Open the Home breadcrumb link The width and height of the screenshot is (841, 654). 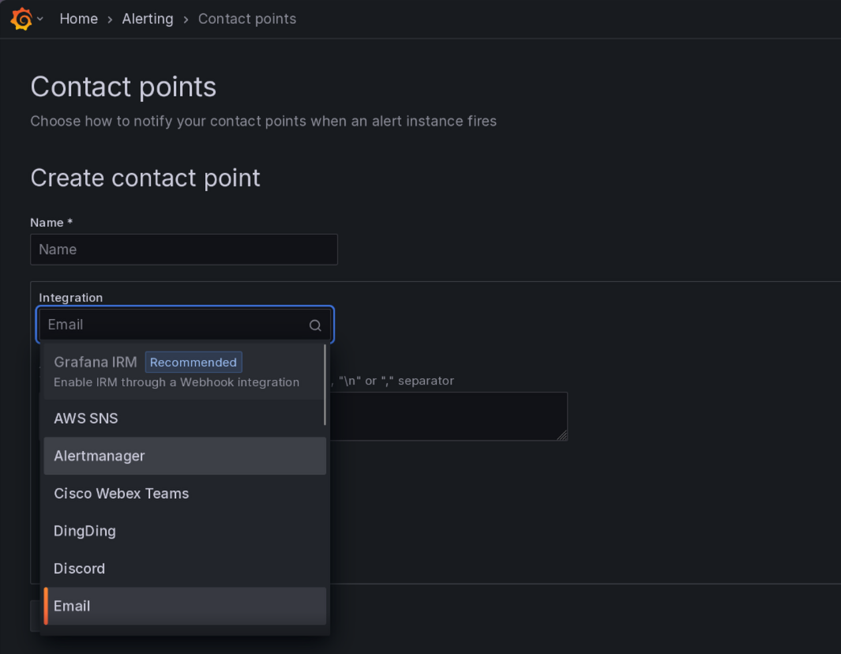tap(79, 19)
